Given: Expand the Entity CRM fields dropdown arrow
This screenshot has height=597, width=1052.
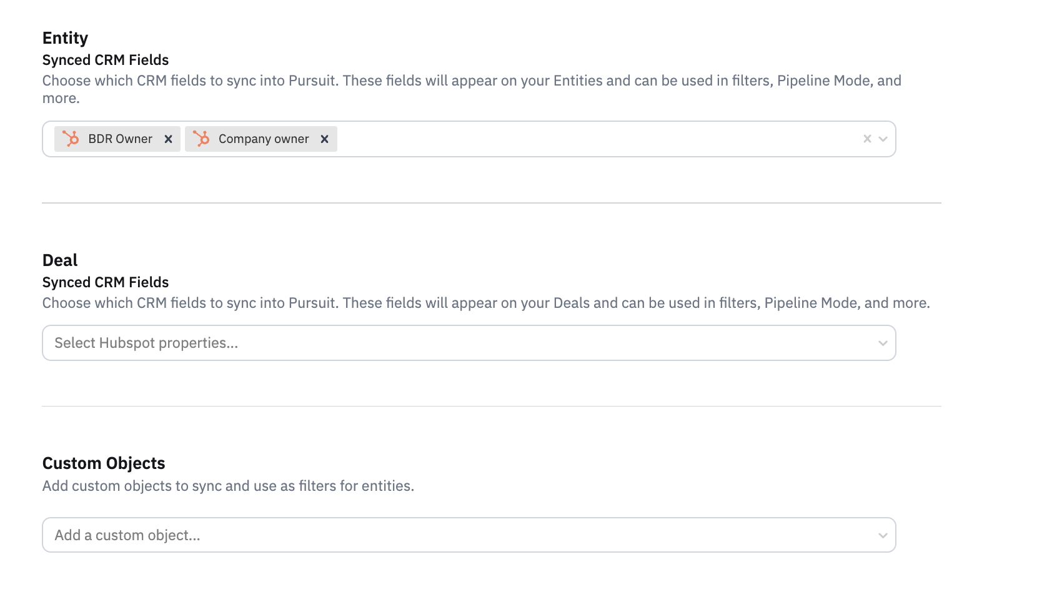Looking at the screenshot, I should point(883,139).
